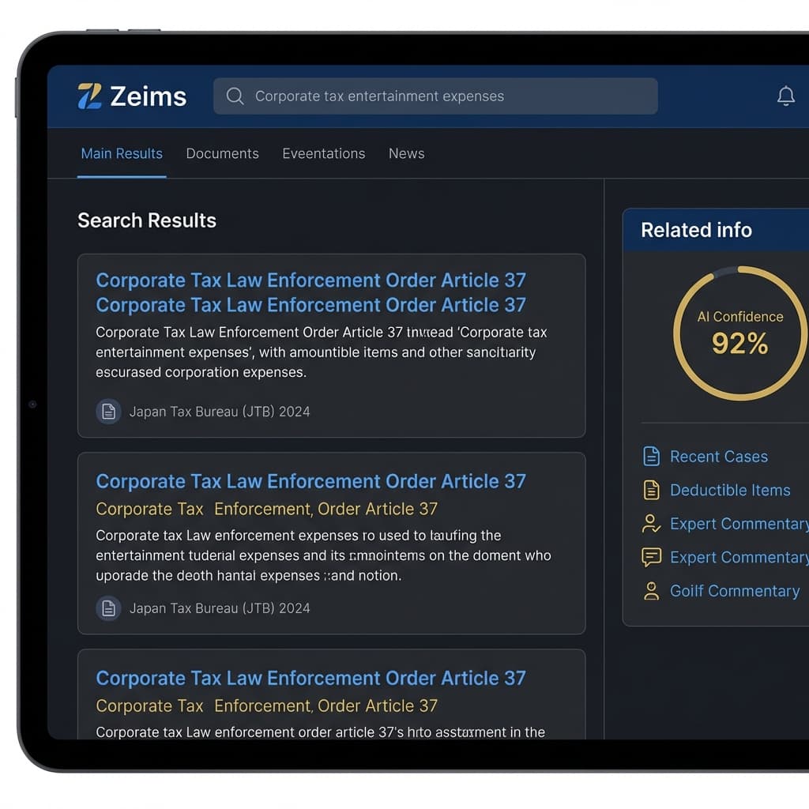Open the first search result's blue title
This screenshot has height=809, width=809.
tap(310, 281)
